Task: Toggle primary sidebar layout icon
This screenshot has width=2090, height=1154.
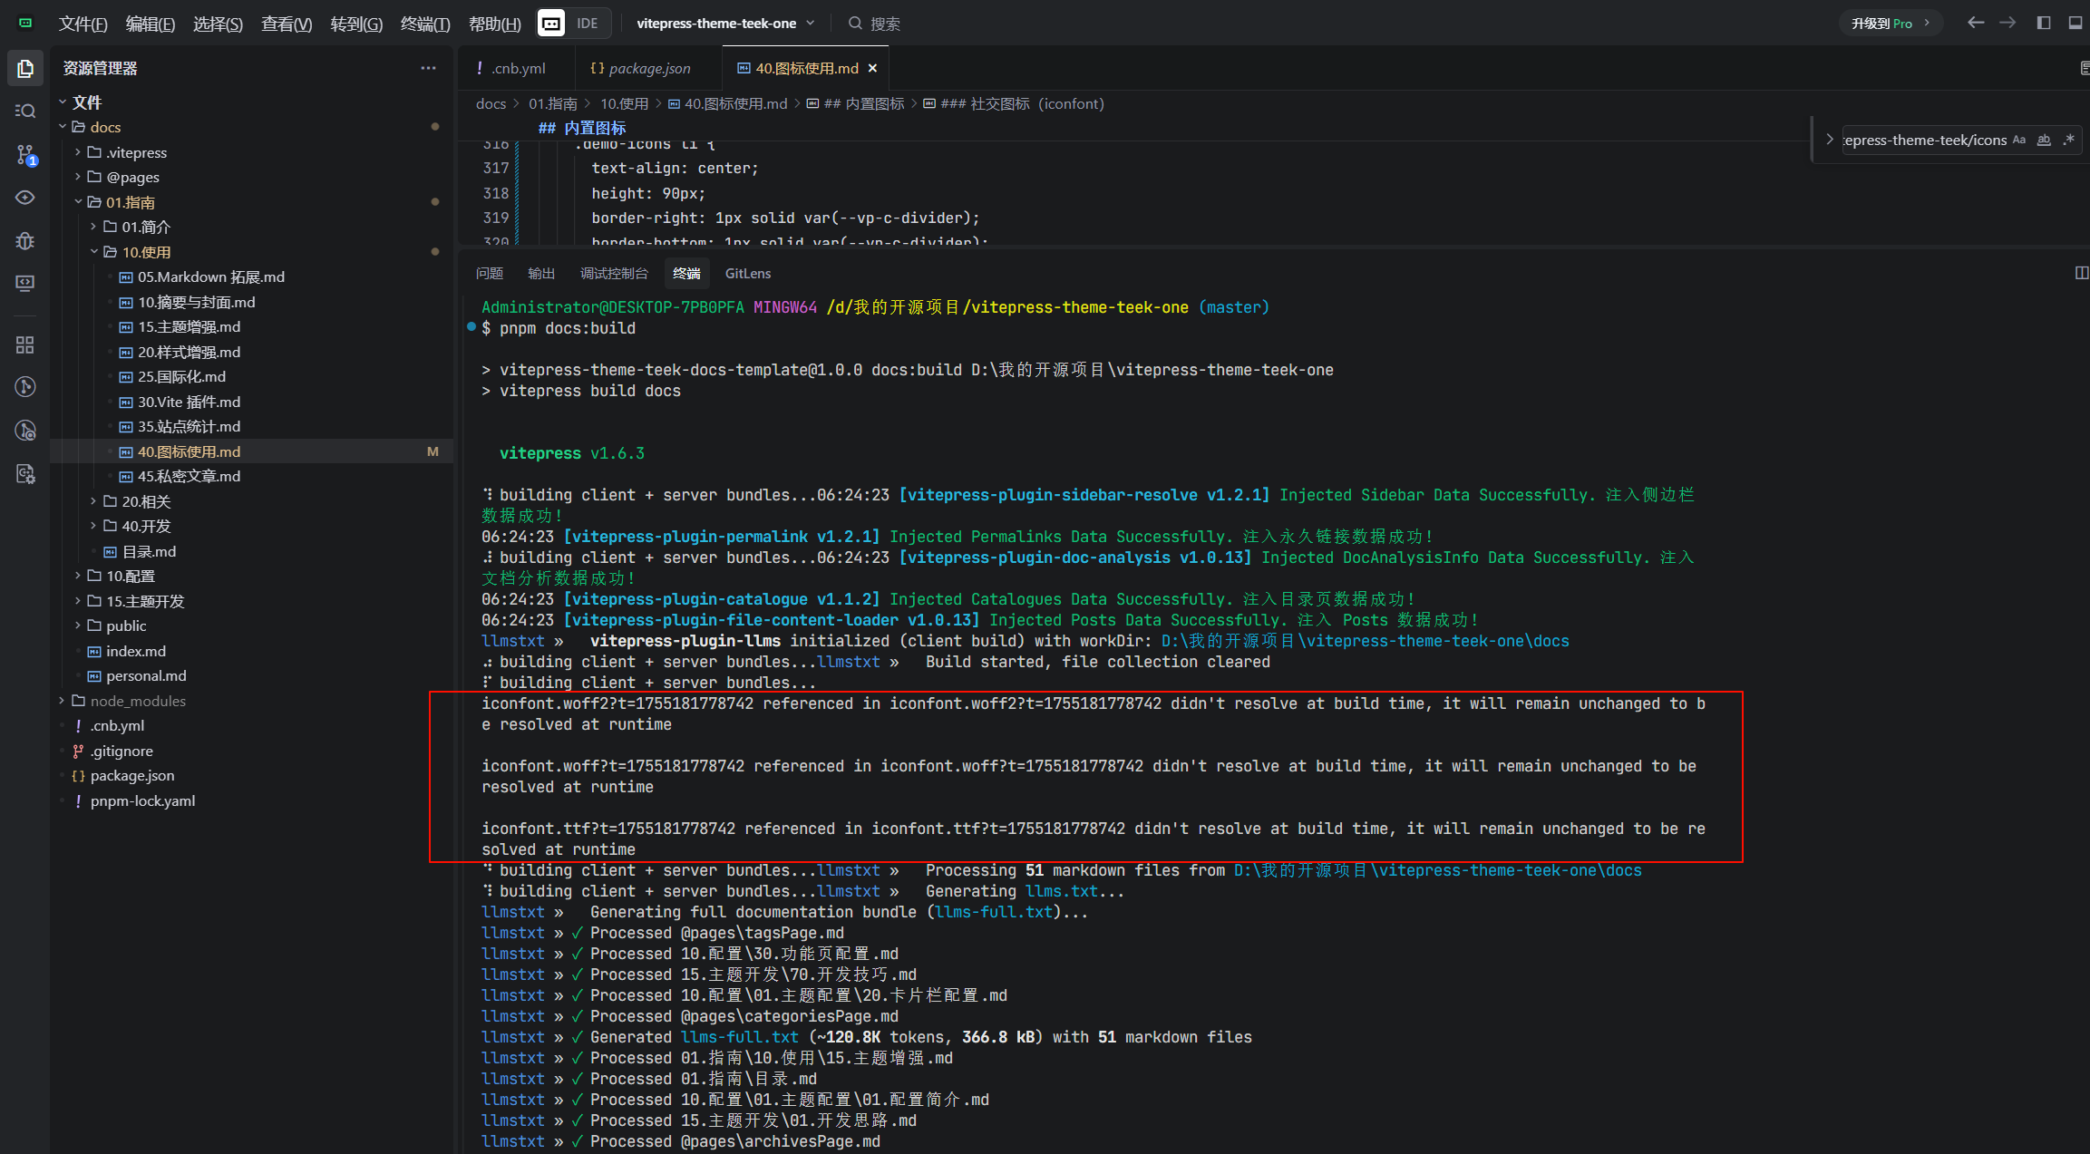Action: 2044,23
